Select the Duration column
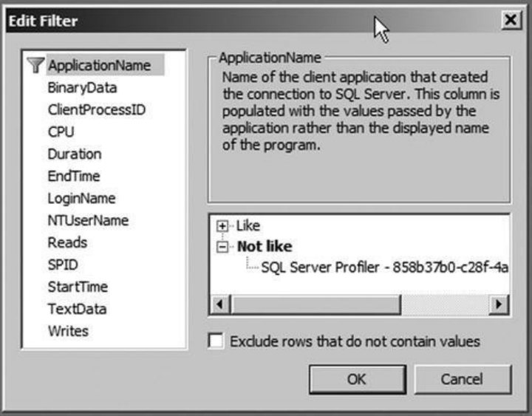532x416 pixels. point(75,154)
